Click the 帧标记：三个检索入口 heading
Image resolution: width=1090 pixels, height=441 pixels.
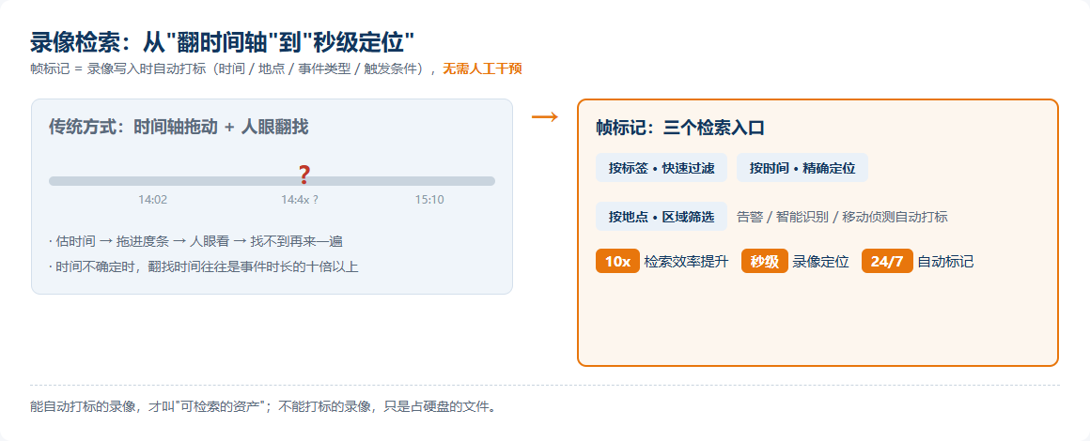tap(680, 128)
